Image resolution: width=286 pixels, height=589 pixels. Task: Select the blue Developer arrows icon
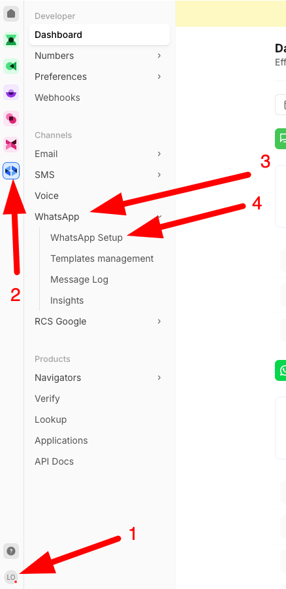pyautogui.click(x=11, y=171)
